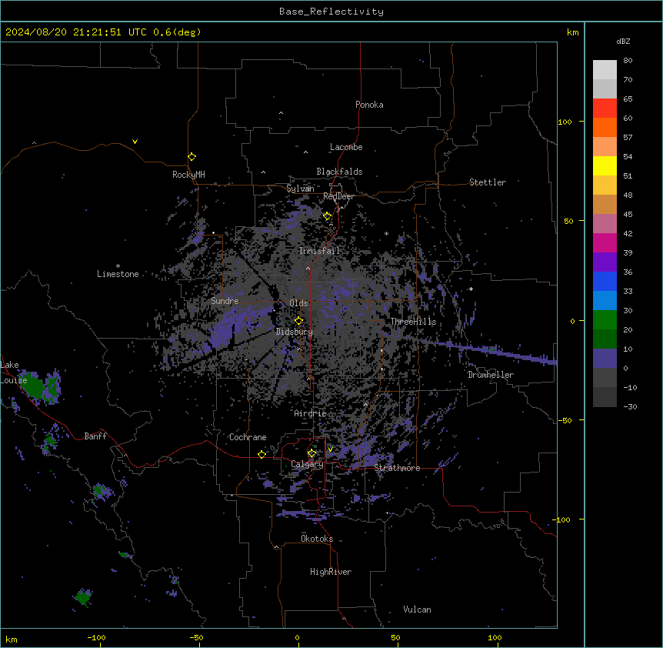Viewport: 663px width, 648px height.
Task: Pick the yellow 51-54 dBZ legend swatch
Action: tap(605, 165)
